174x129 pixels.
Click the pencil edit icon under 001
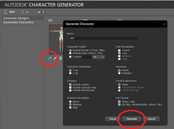tap(55, 58)
